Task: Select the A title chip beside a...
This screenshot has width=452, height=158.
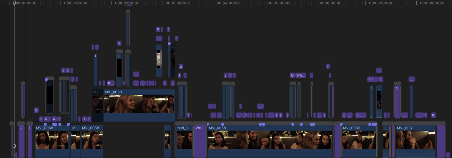Action: tap(54, 119)
